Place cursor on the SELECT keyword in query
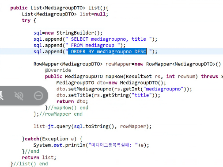 [x=79, y=39]
